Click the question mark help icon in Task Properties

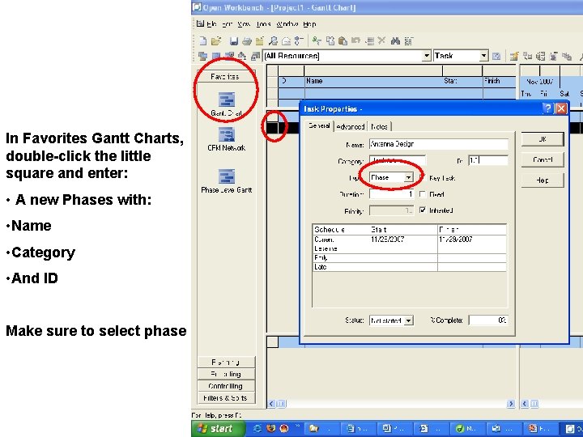click(547, 108)
